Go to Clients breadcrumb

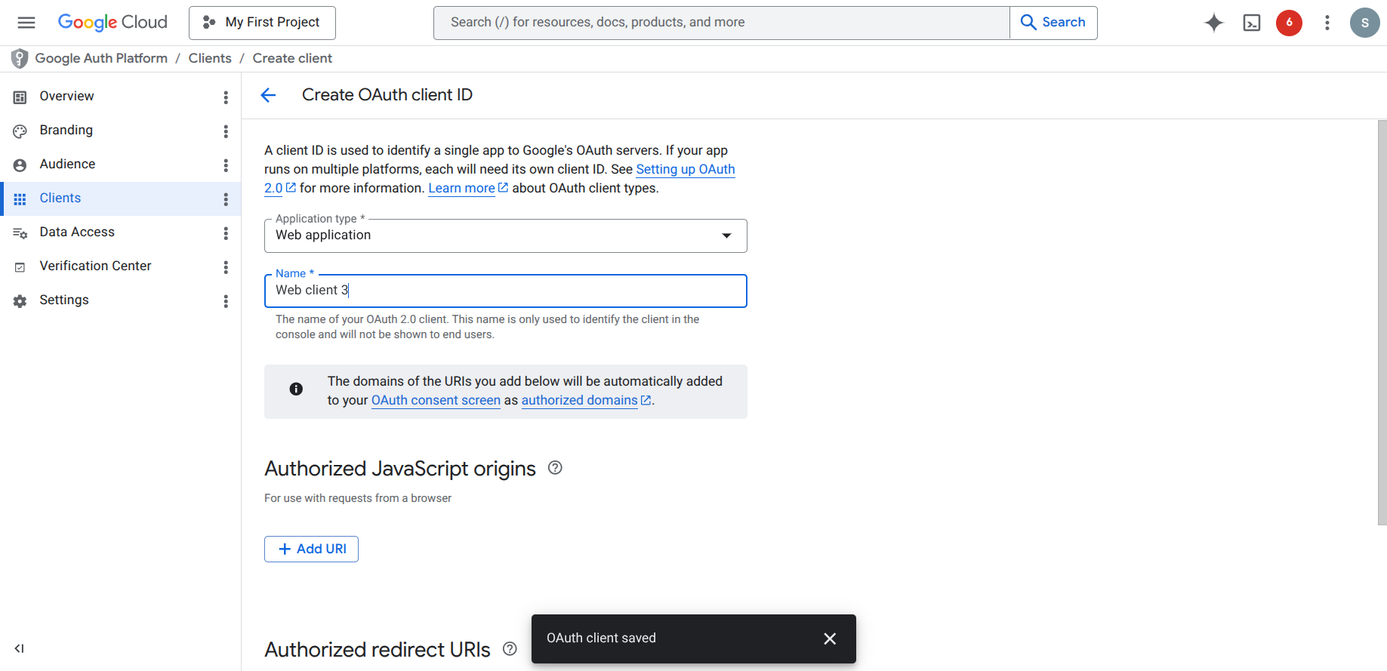(210, 58)
